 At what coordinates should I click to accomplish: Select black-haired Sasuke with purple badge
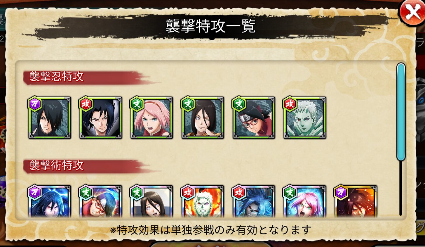tap(50, 118)
